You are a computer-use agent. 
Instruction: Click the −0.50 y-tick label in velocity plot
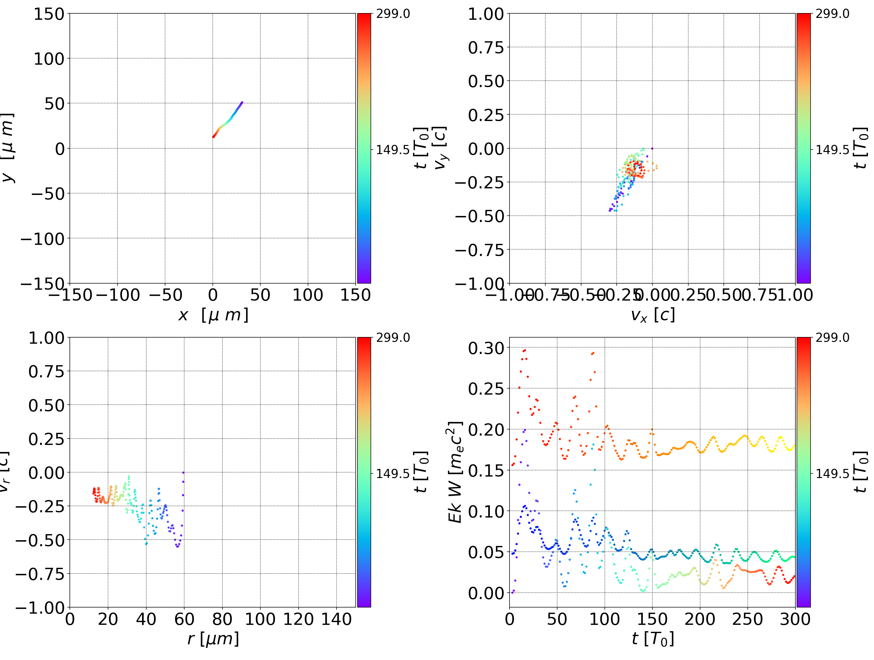[480, 216]
